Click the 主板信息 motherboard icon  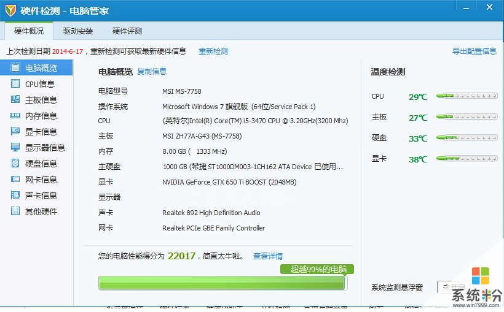15,99
